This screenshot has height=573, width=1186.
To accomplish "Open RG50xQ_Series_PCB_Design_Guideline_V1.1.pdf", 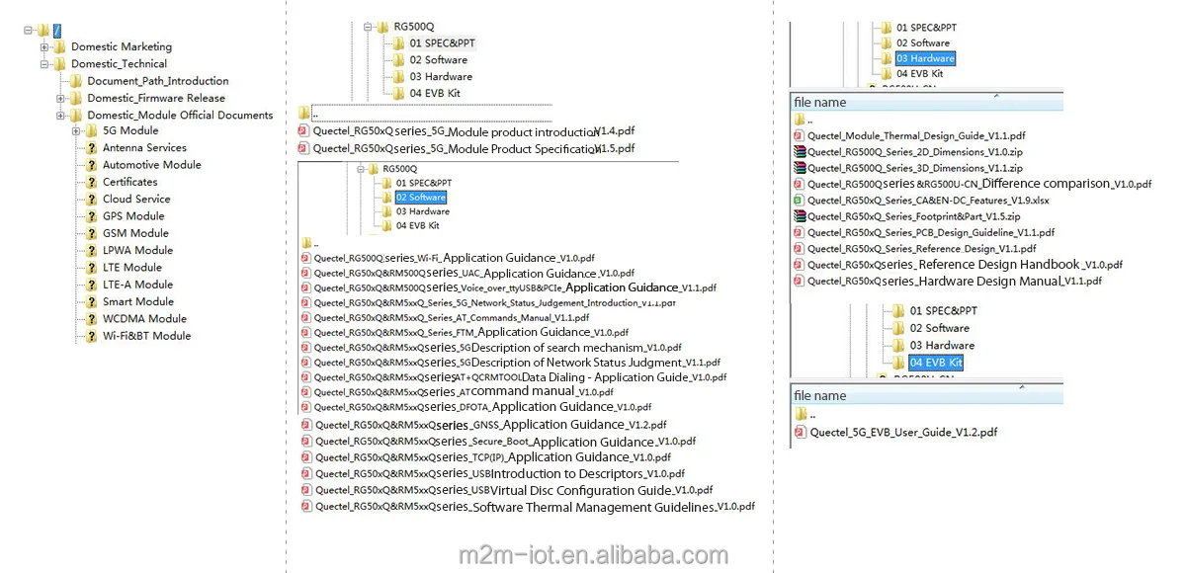I will click(x=931, y=233).
